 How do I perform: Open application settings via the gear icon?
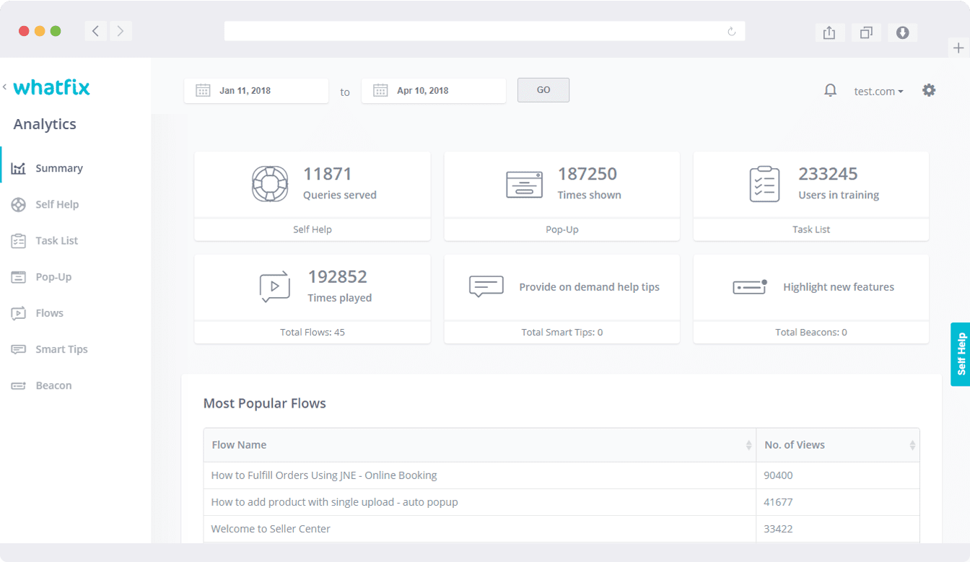tap(929, 89)
